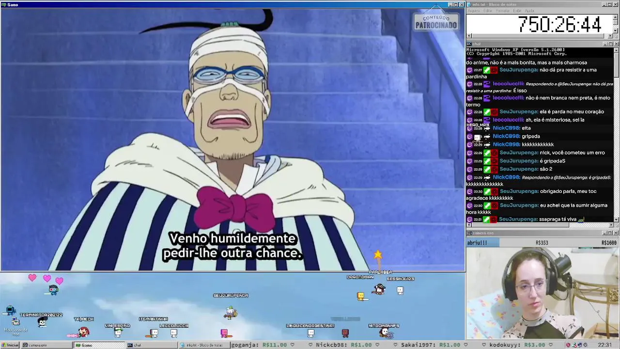Click Notepad icon in info.txt title bar
This screenshot has width=620, height=349.
[469, 4]
